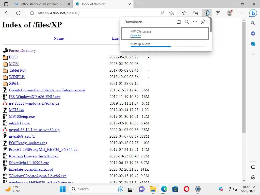View site information lock icon
Screen dimensions: 260x195
(32, 13)
